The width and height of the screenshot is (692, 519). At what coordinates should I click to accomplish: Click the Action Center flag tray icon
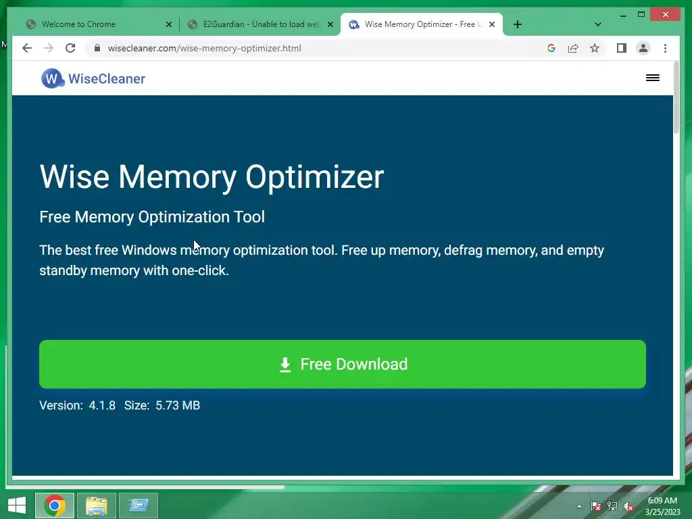click(x=596, y=506)
